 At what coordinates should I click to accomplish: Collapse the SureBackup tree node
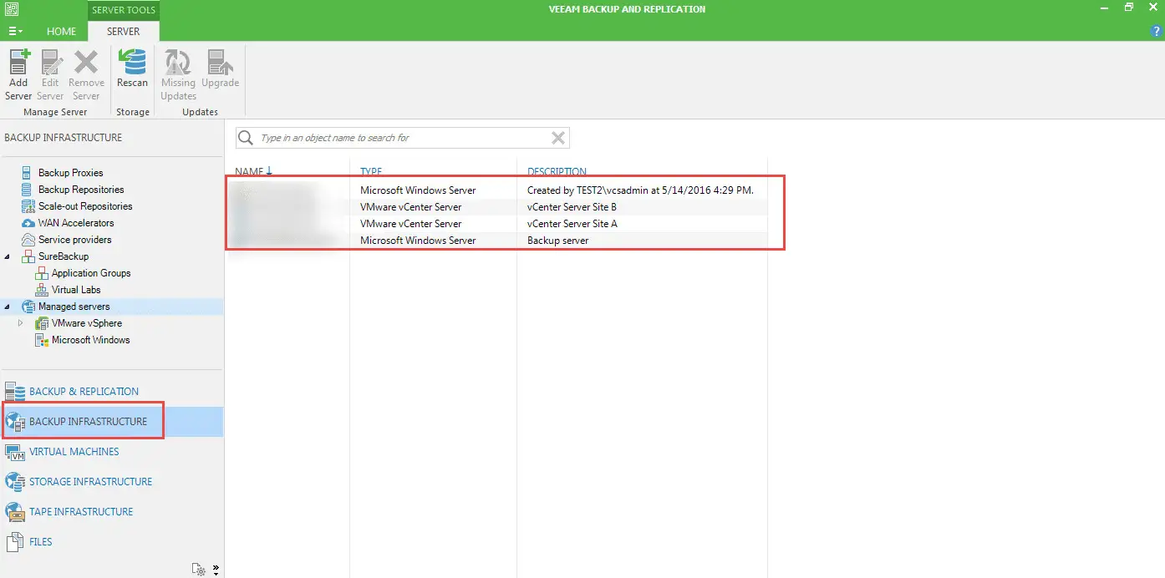pyautogui.click(x=8, y=256)
